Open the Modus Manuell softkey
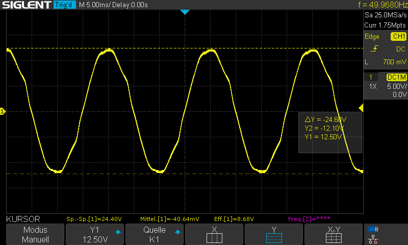The image size is (408, 245). [35, 234]
